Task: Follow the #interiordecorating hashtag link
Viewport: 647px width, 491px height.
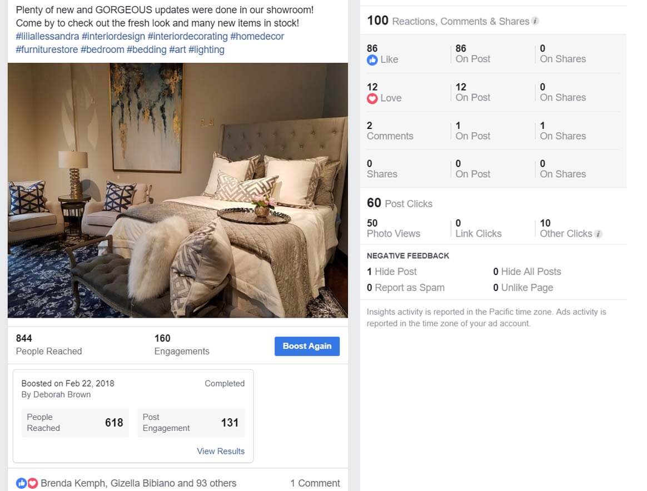Action: tap(188, 36)
